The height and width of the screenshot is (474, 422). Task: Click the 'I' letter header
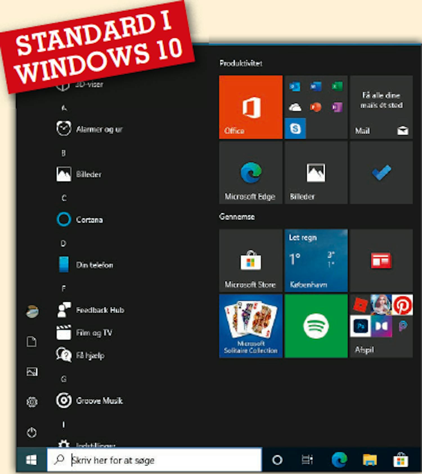tap(64, 424)
